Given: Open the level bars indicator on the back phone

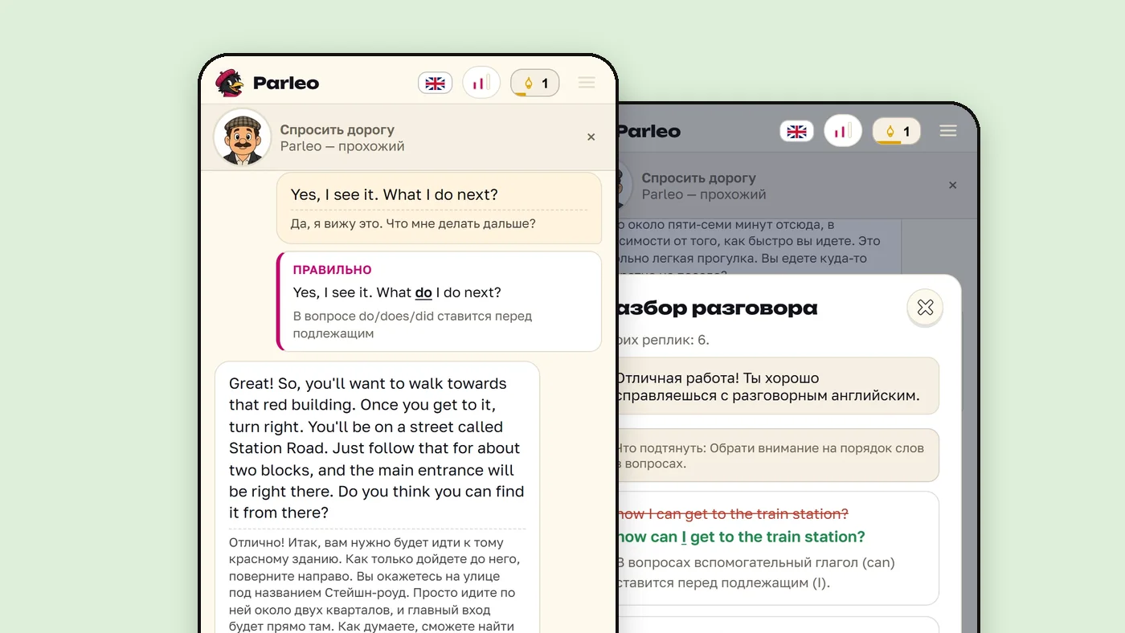Looking at the screenshot, I should (843, 131).
